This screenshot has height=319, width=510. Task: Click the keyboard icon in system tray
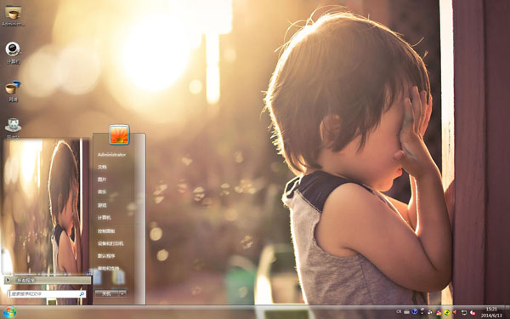tap(406, 312)
